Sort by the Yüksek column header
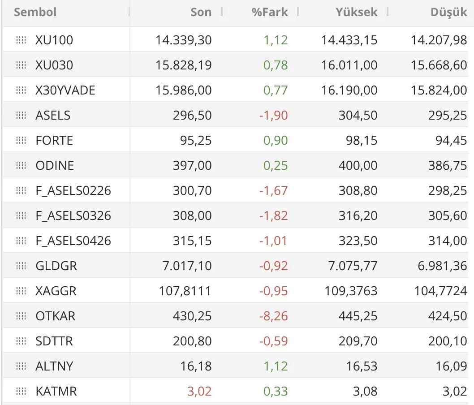Image resolution: width=474 pixels, height=405 pixels. pos(357,12)
